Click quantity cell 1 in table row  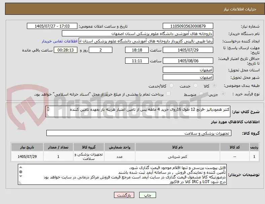(58, 157)
